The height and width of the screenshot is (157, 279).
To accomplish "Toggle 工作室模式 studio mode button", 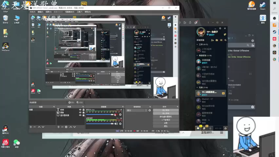I will [166, 120].
